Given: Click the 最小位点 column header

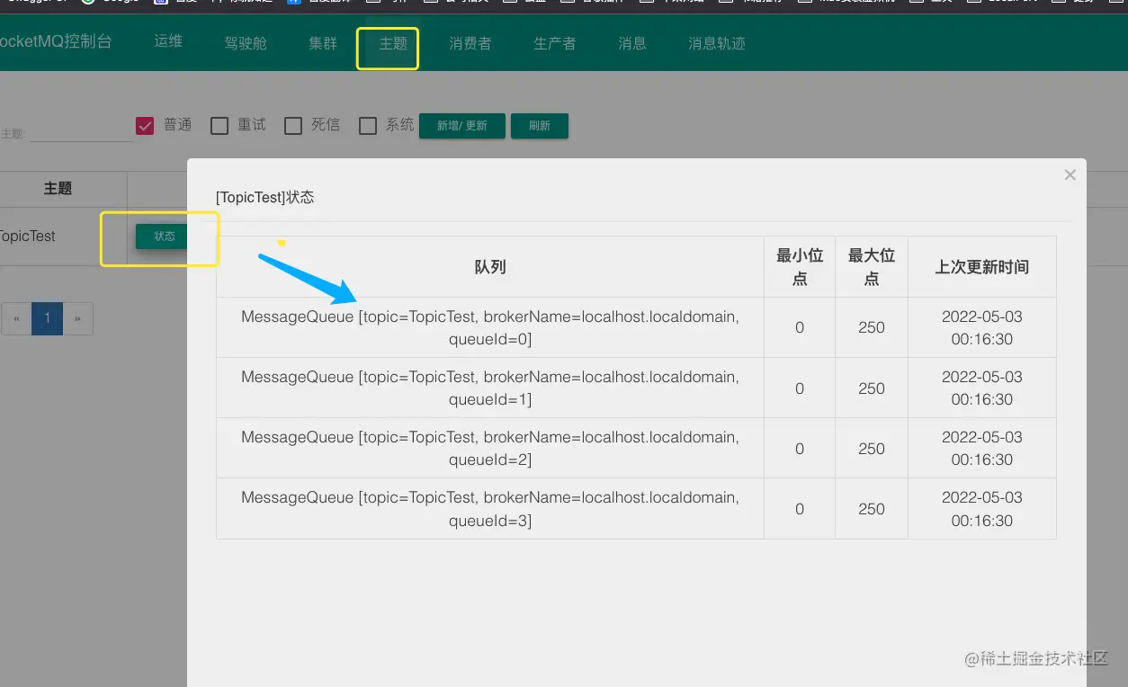Looking at the screenshot, I should pyautogui.click(x=800, y=267).
